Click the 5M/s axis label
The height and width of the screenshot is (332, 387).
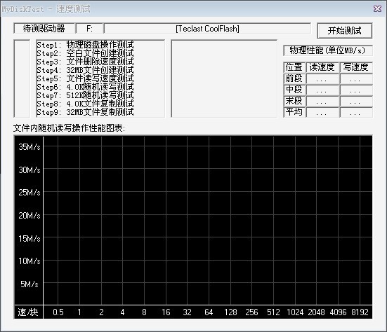[29, 284]
